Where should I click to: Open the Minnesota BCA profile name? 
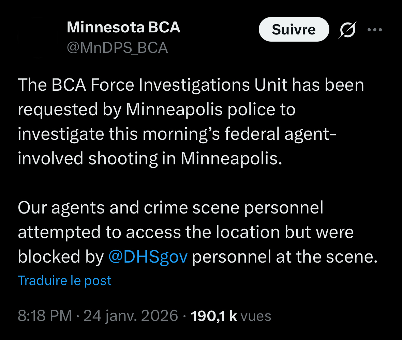point(123,27)
